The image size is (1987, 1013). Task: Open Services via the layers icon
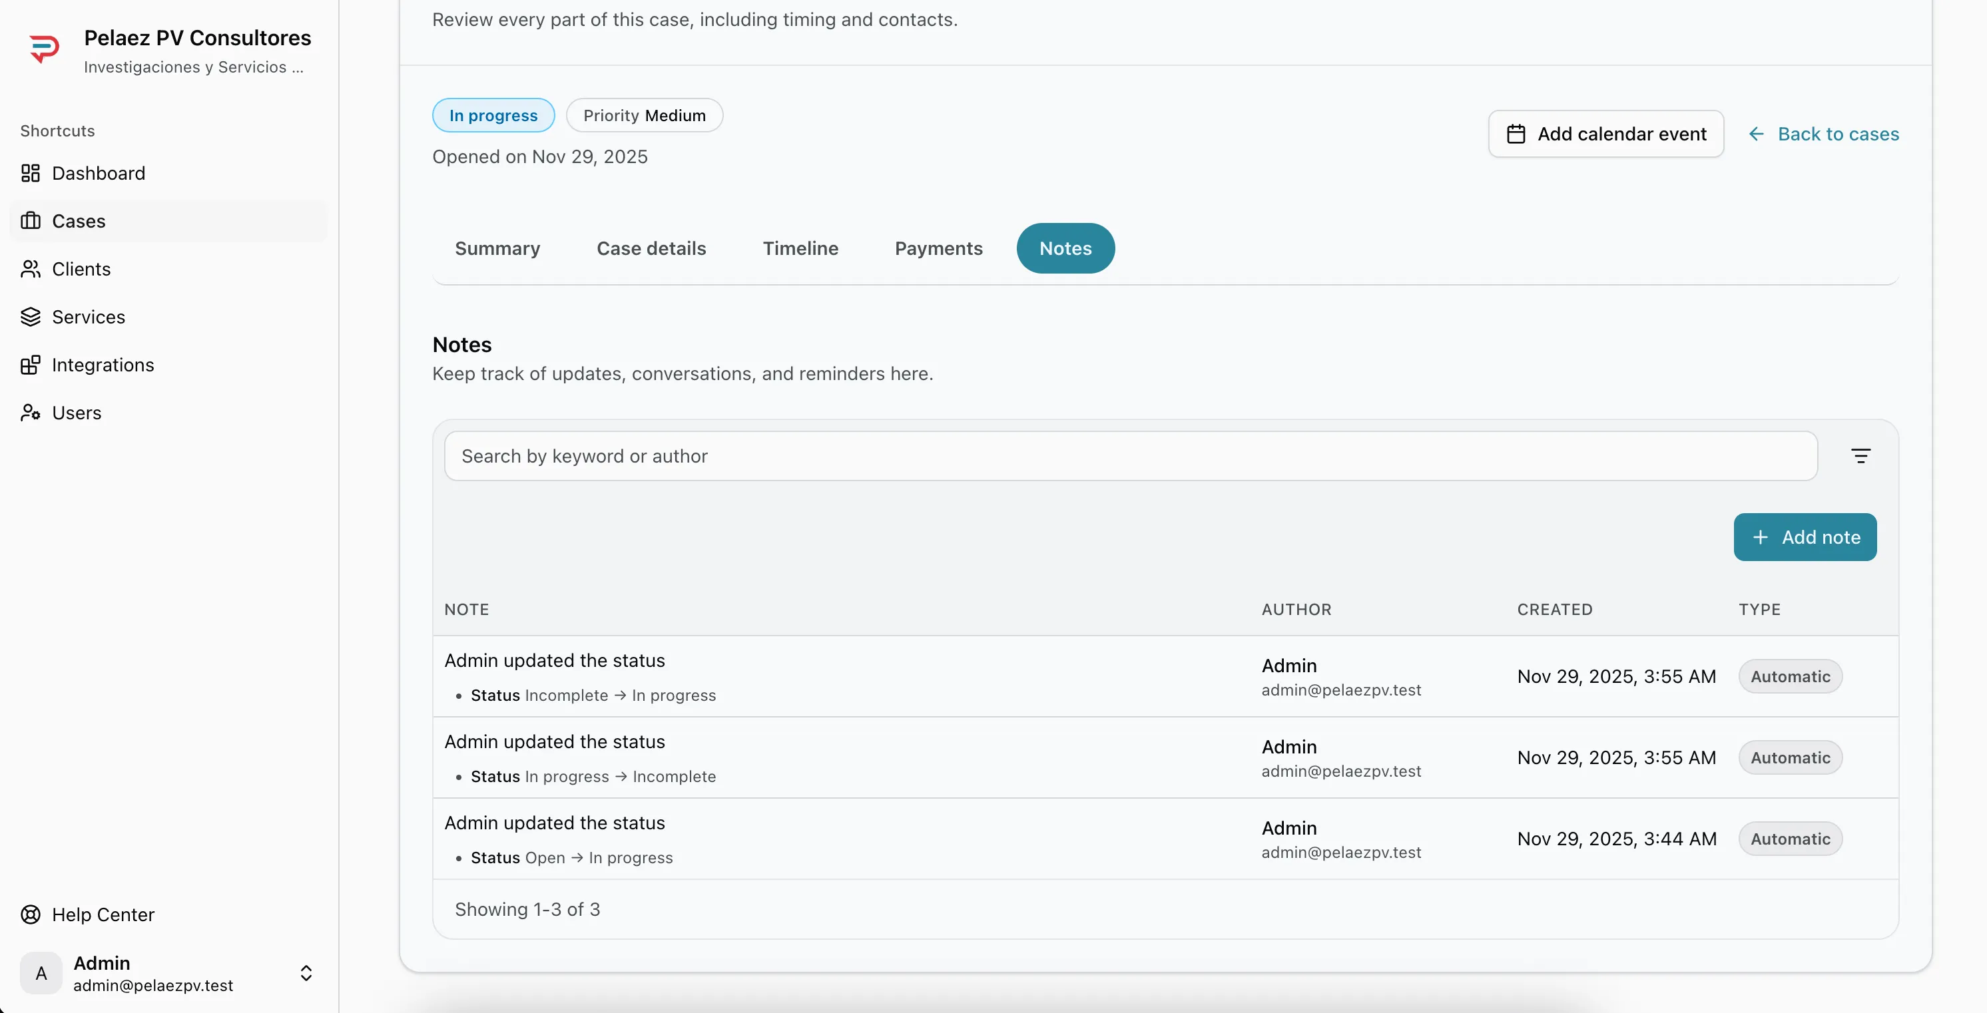[30, 317]
